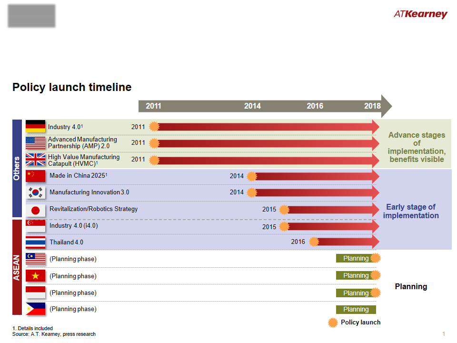Click the 'Revitalization/Robotics Strategy' text
This screenshot has height=343, width=457.
point(94,209)
